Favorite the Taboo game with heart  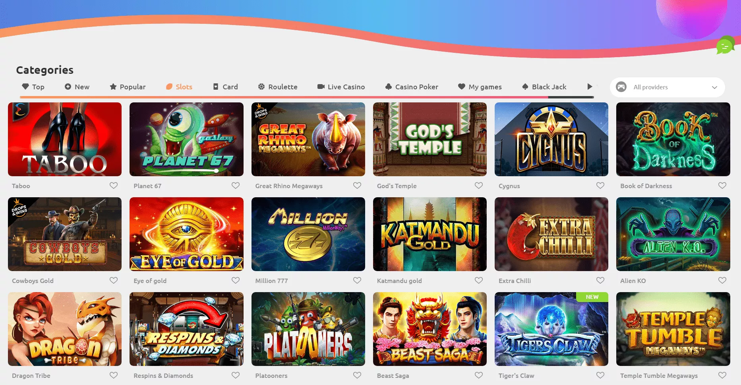click(x=114, y=185)
